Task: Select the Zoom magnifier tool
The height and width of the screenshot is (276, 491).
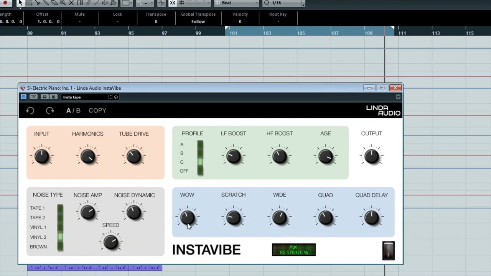Action: click(63, 3)
